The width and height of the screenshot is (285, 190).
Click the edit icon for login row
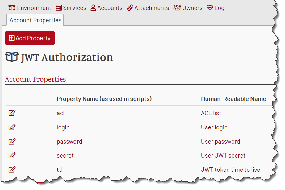point(12,127)
